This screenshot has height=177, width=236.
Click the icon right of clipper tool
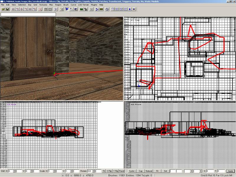click(71, 9)
